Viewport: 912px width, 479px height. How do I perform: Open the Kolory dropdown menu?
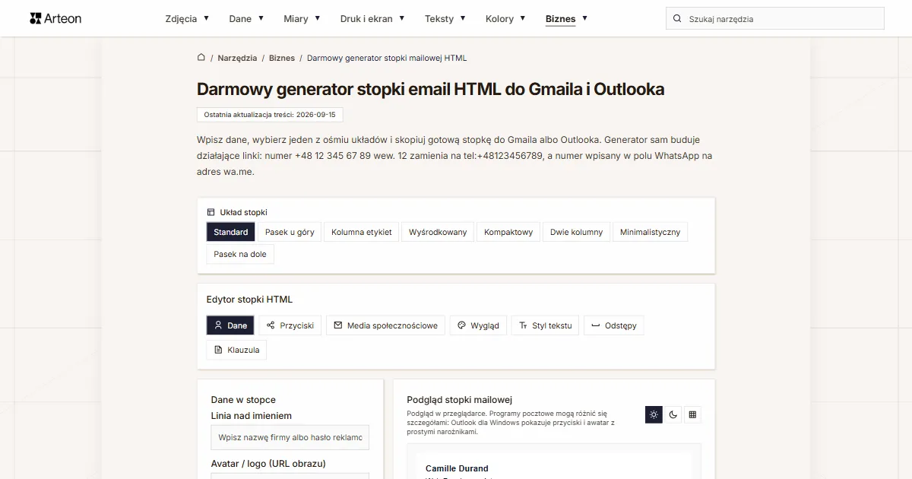(x=505, y=18)
